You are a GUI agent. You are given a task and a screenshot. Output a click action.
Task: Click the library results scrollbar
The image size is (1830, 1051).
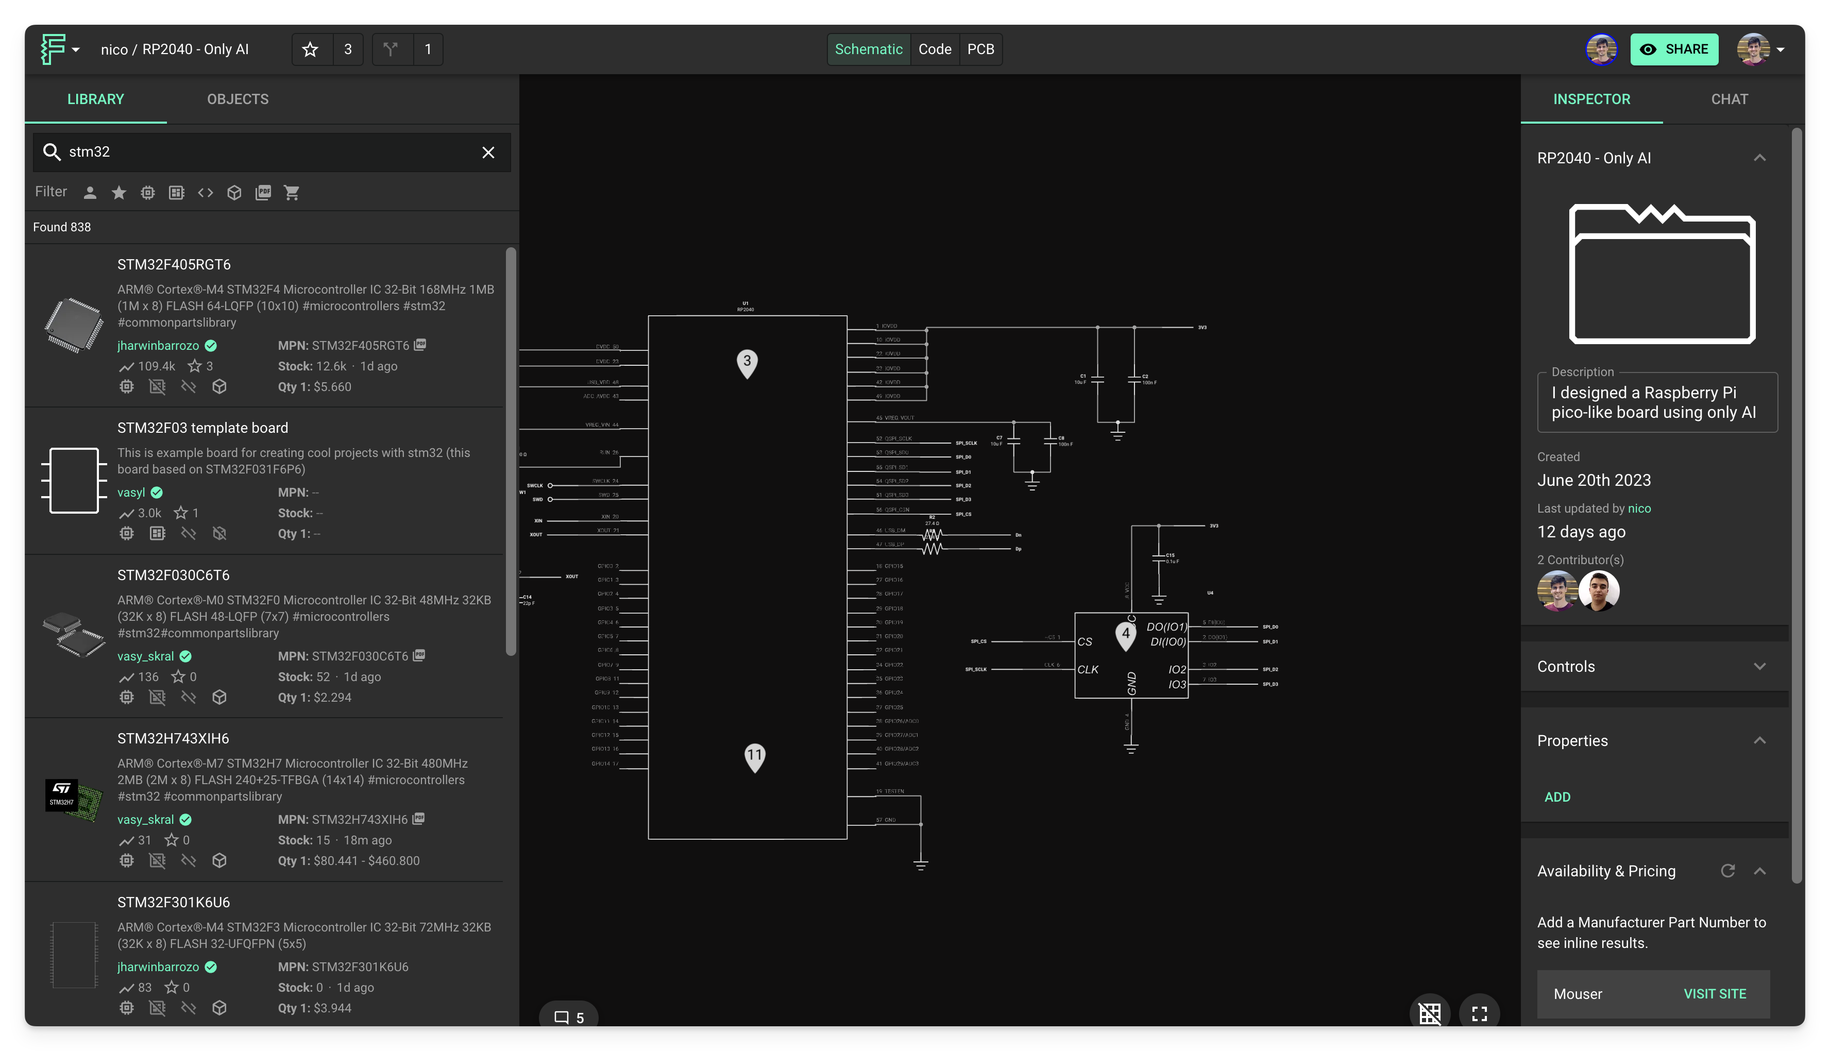pos(510,451)
